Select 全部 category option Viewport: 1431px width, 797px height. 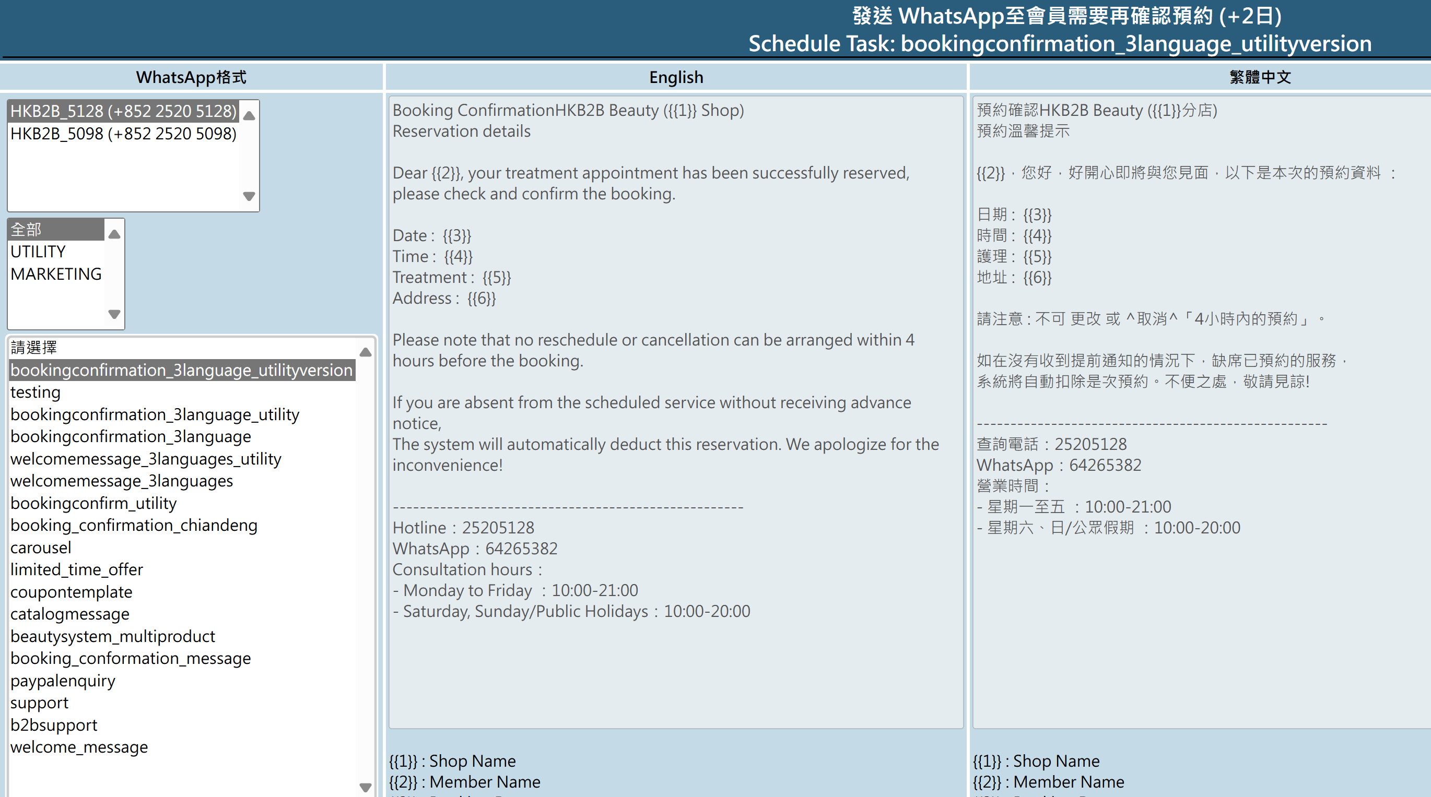[56, 229]
